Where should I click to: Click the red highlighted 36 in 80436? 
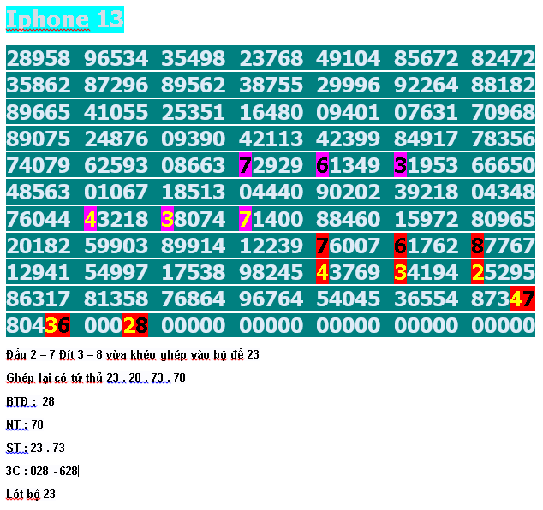click(57, 325)
